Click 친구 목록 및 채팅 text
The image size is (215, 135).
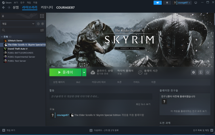[x=201, y=130]
